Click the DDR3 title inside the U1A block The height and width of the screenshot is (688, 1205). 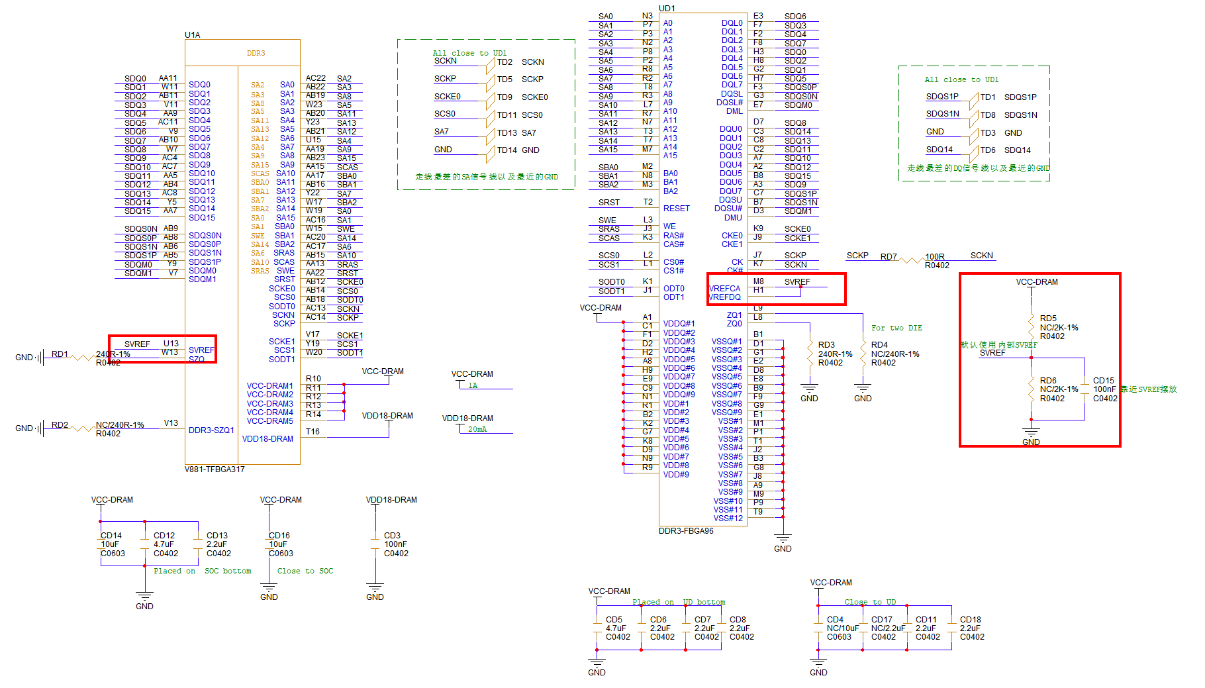tap(256, 53)
